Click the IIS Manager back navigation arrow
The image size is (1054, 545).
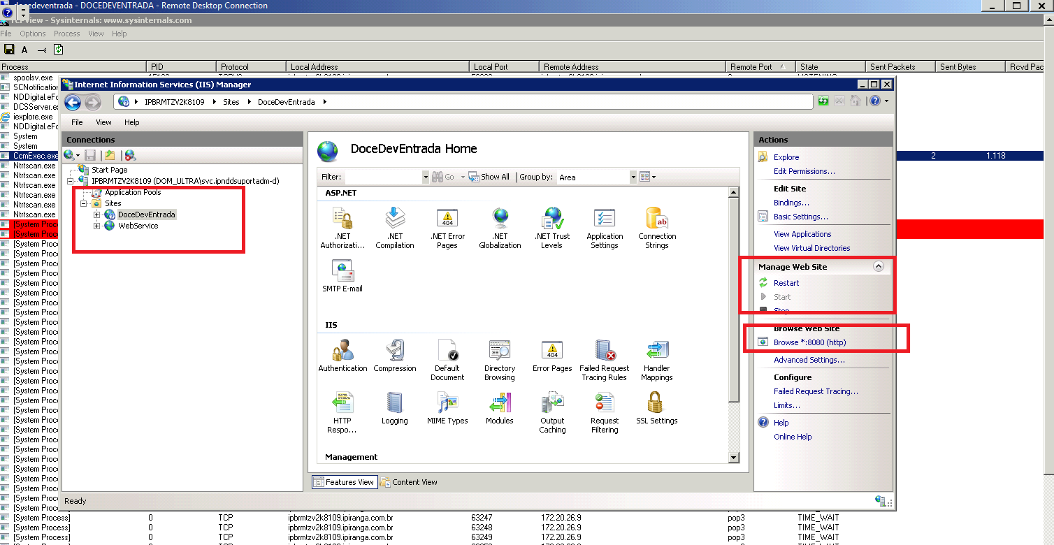pos(73,103)
